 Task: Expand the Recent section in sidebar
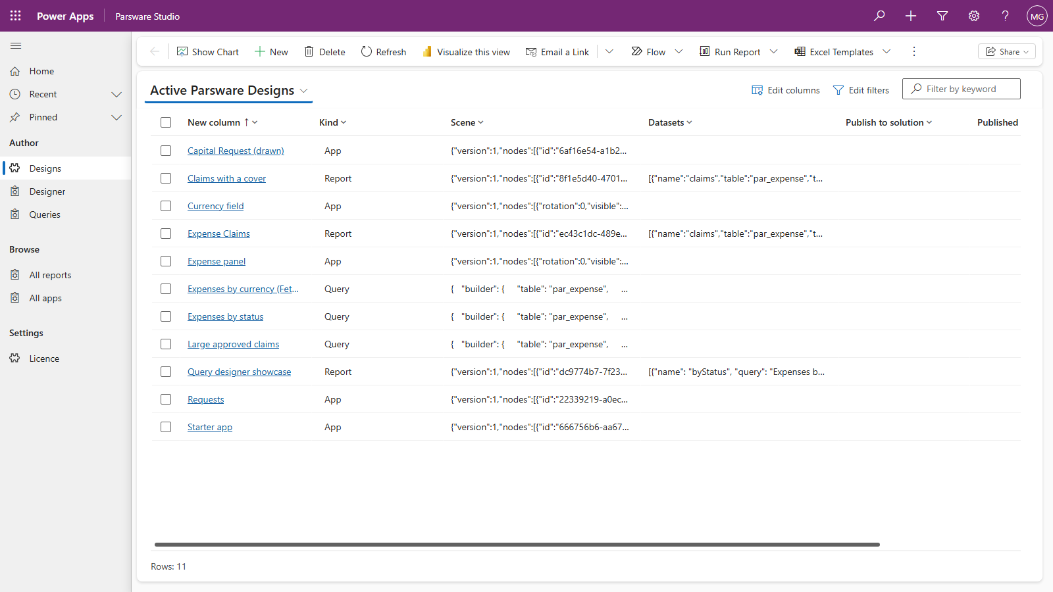pos(116,94)
